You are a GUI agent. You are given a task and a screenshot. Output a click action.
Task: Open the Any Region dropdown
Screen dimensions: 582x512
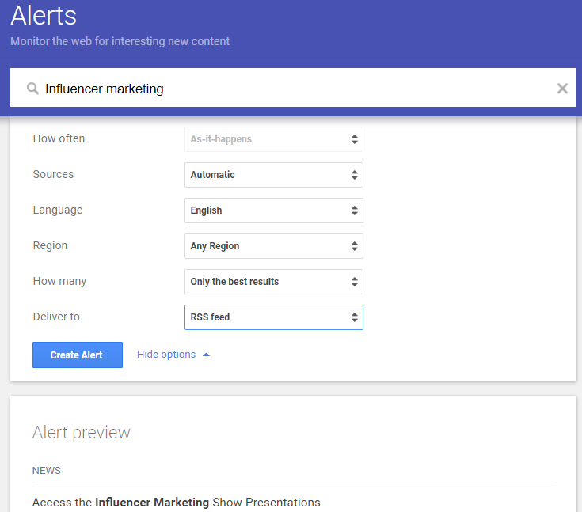pyautogui.click(x=273, y=246)
